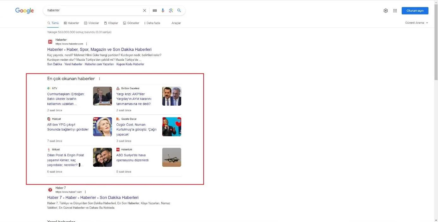Open the on-screen keyboard icon
Screen dimensions: 438x222
pos(155,10)
